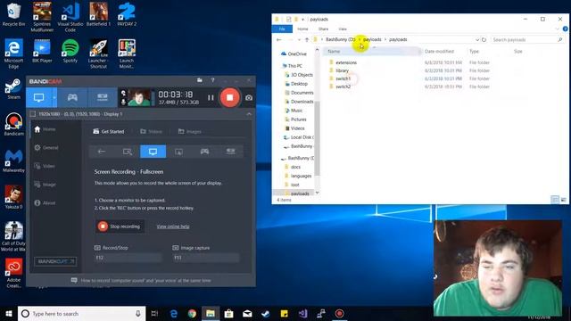Select the switch2 folder
The width and height of the screenshot is (571, 321).
coord(343,86)
